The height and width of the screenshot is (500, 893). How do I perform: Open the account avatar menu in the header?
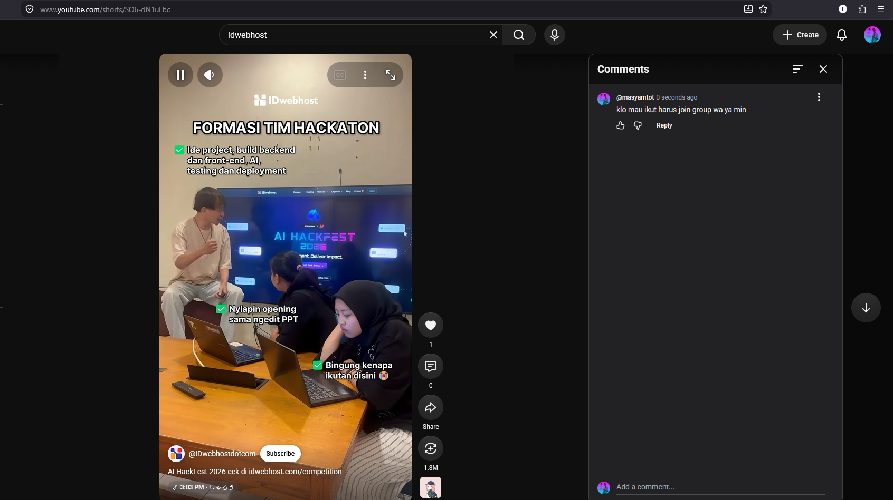click(872, 35)
